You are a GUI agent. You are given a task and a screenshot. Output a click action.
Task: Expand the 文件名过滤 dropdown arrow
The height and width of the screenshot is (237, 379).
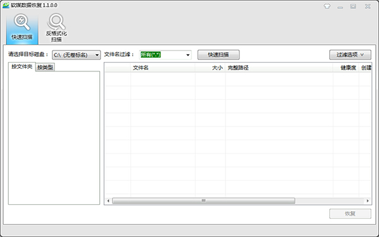click(x=188, y=55)
